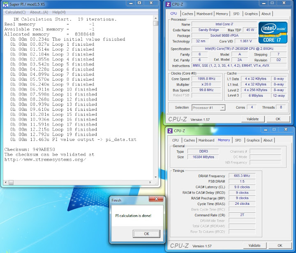Click memory Size value '16384 MBytes'
296x253 pixels.
click(203, 157)
